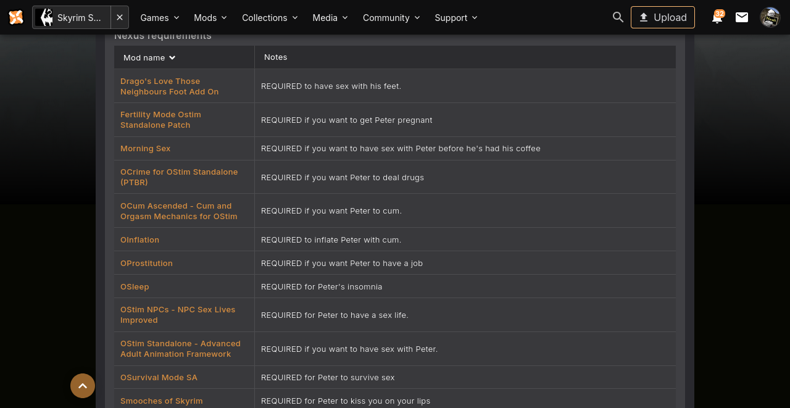Select note 'REQUIRED to inflate Peter with cum.'
This screenshot has width=790, height=408.
[x=331, y=239]
